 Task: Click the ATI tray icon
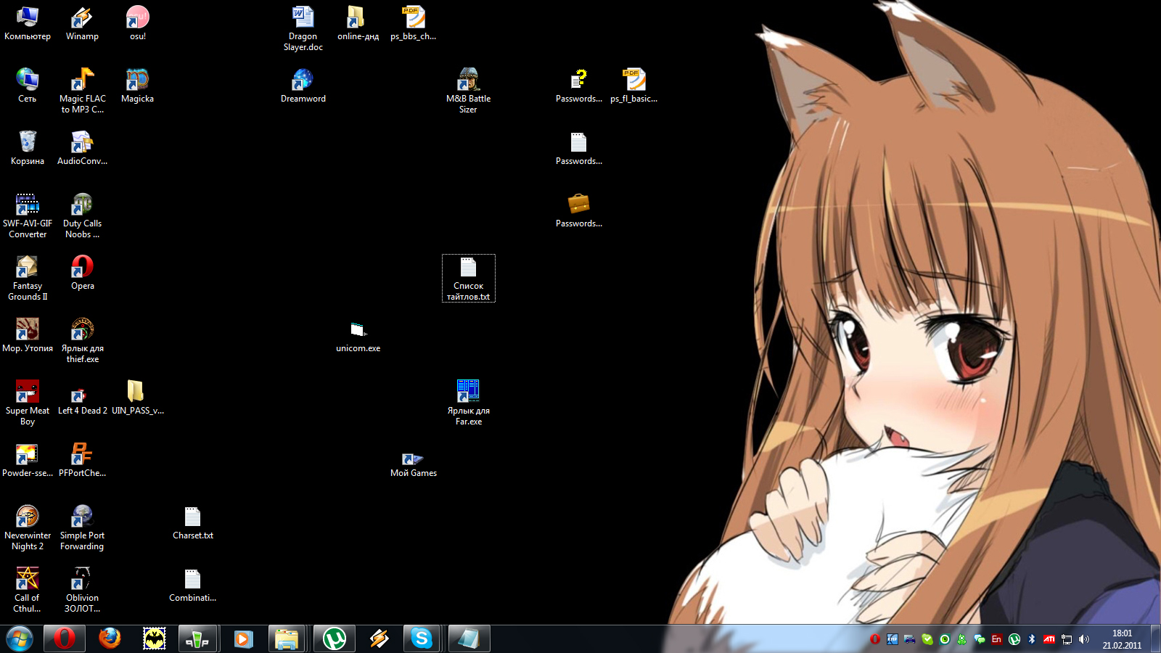(x=1049, y=639)
